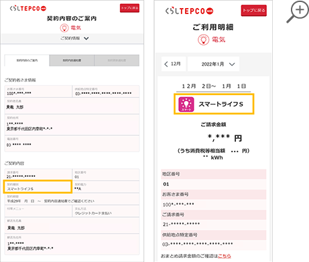Click the 契約住所 東京都千代田区内幸町 address

tap(29, 129)
